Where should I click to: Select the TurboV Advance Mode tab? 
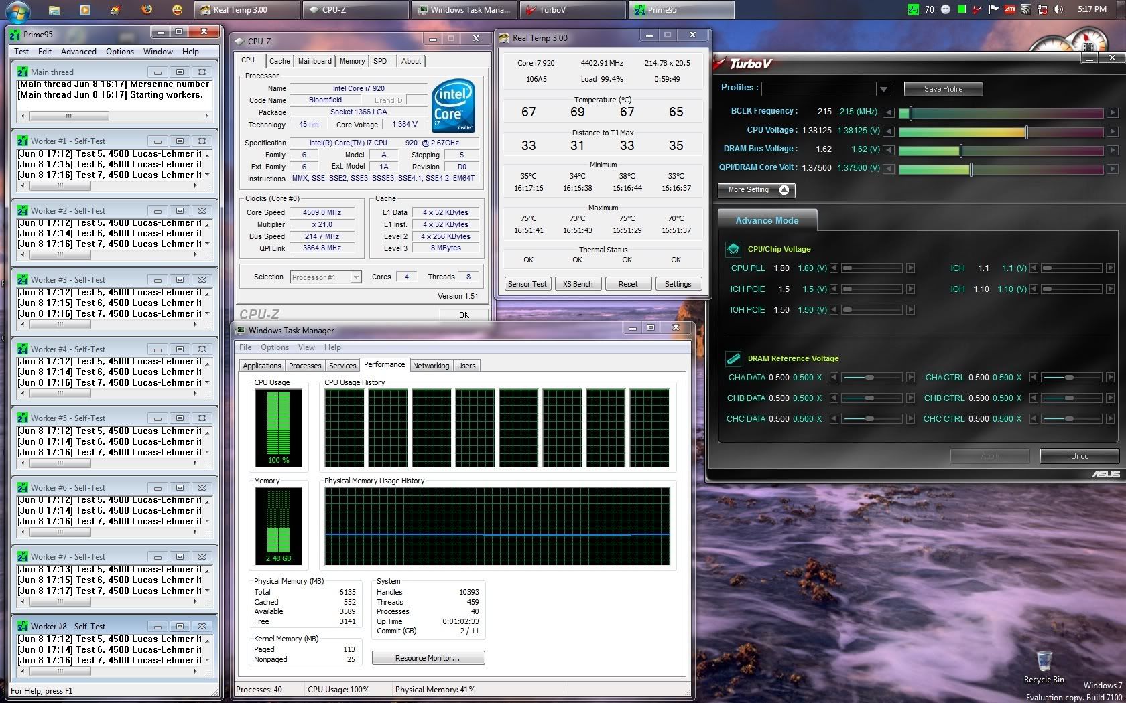767,220
